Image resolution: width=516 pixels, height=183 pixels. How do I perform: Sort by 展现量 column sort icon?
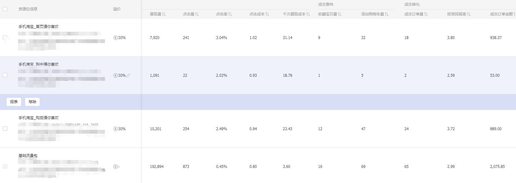164,14
